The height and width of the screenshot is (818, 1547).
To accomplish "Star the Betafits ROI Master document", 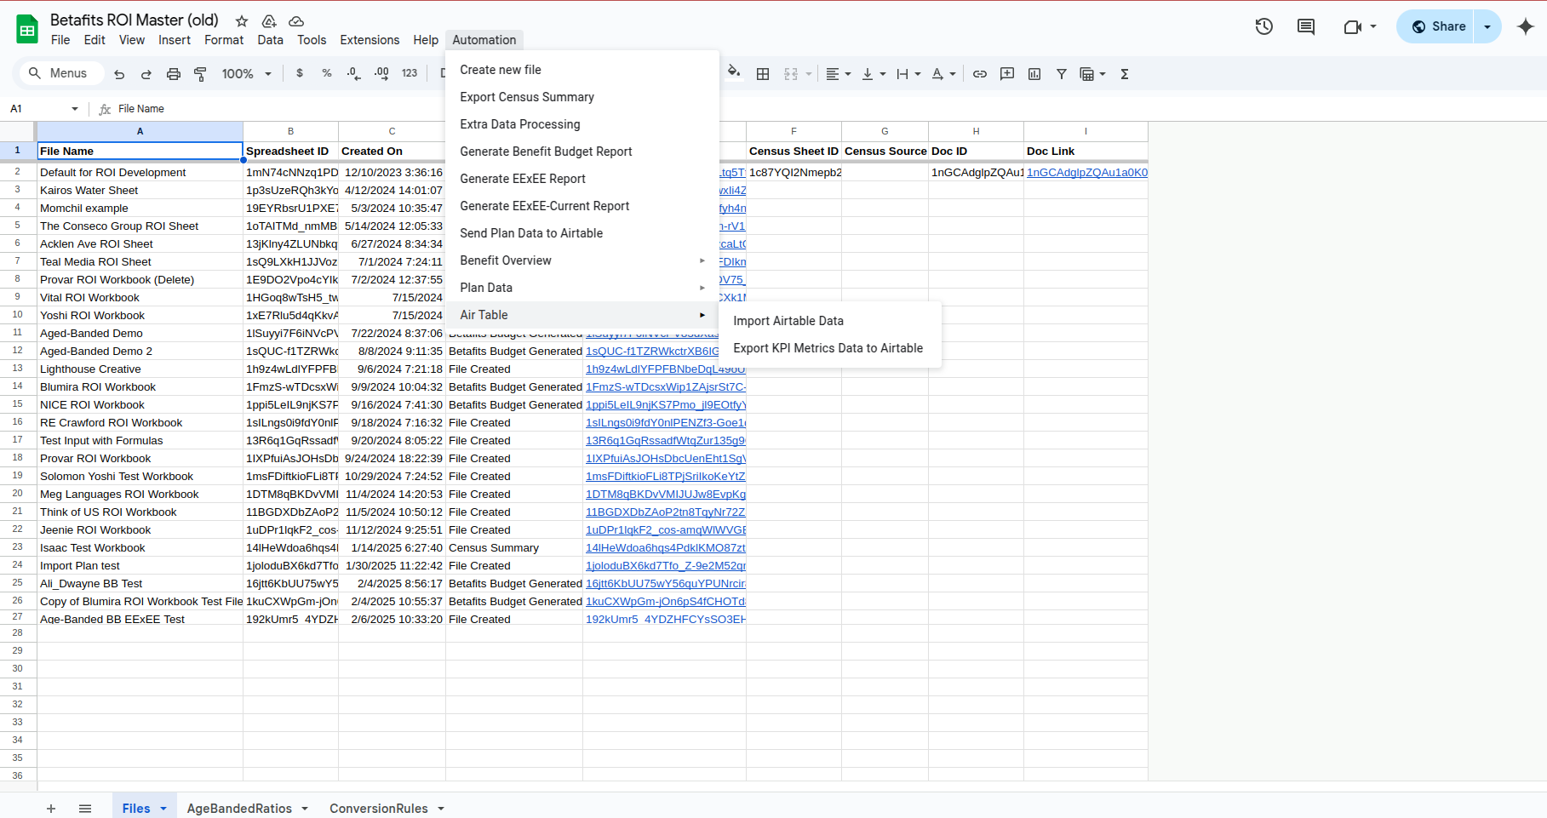I will pos(242,20).
